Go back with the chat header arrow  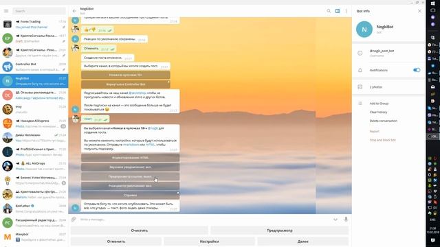pos(74,11)
